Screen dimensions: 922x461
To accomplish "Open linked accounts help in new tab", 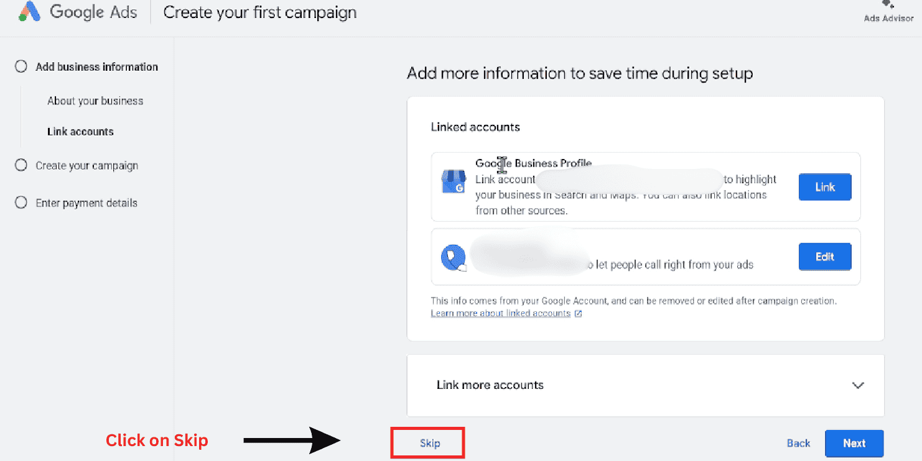I will tap(578, 313).
